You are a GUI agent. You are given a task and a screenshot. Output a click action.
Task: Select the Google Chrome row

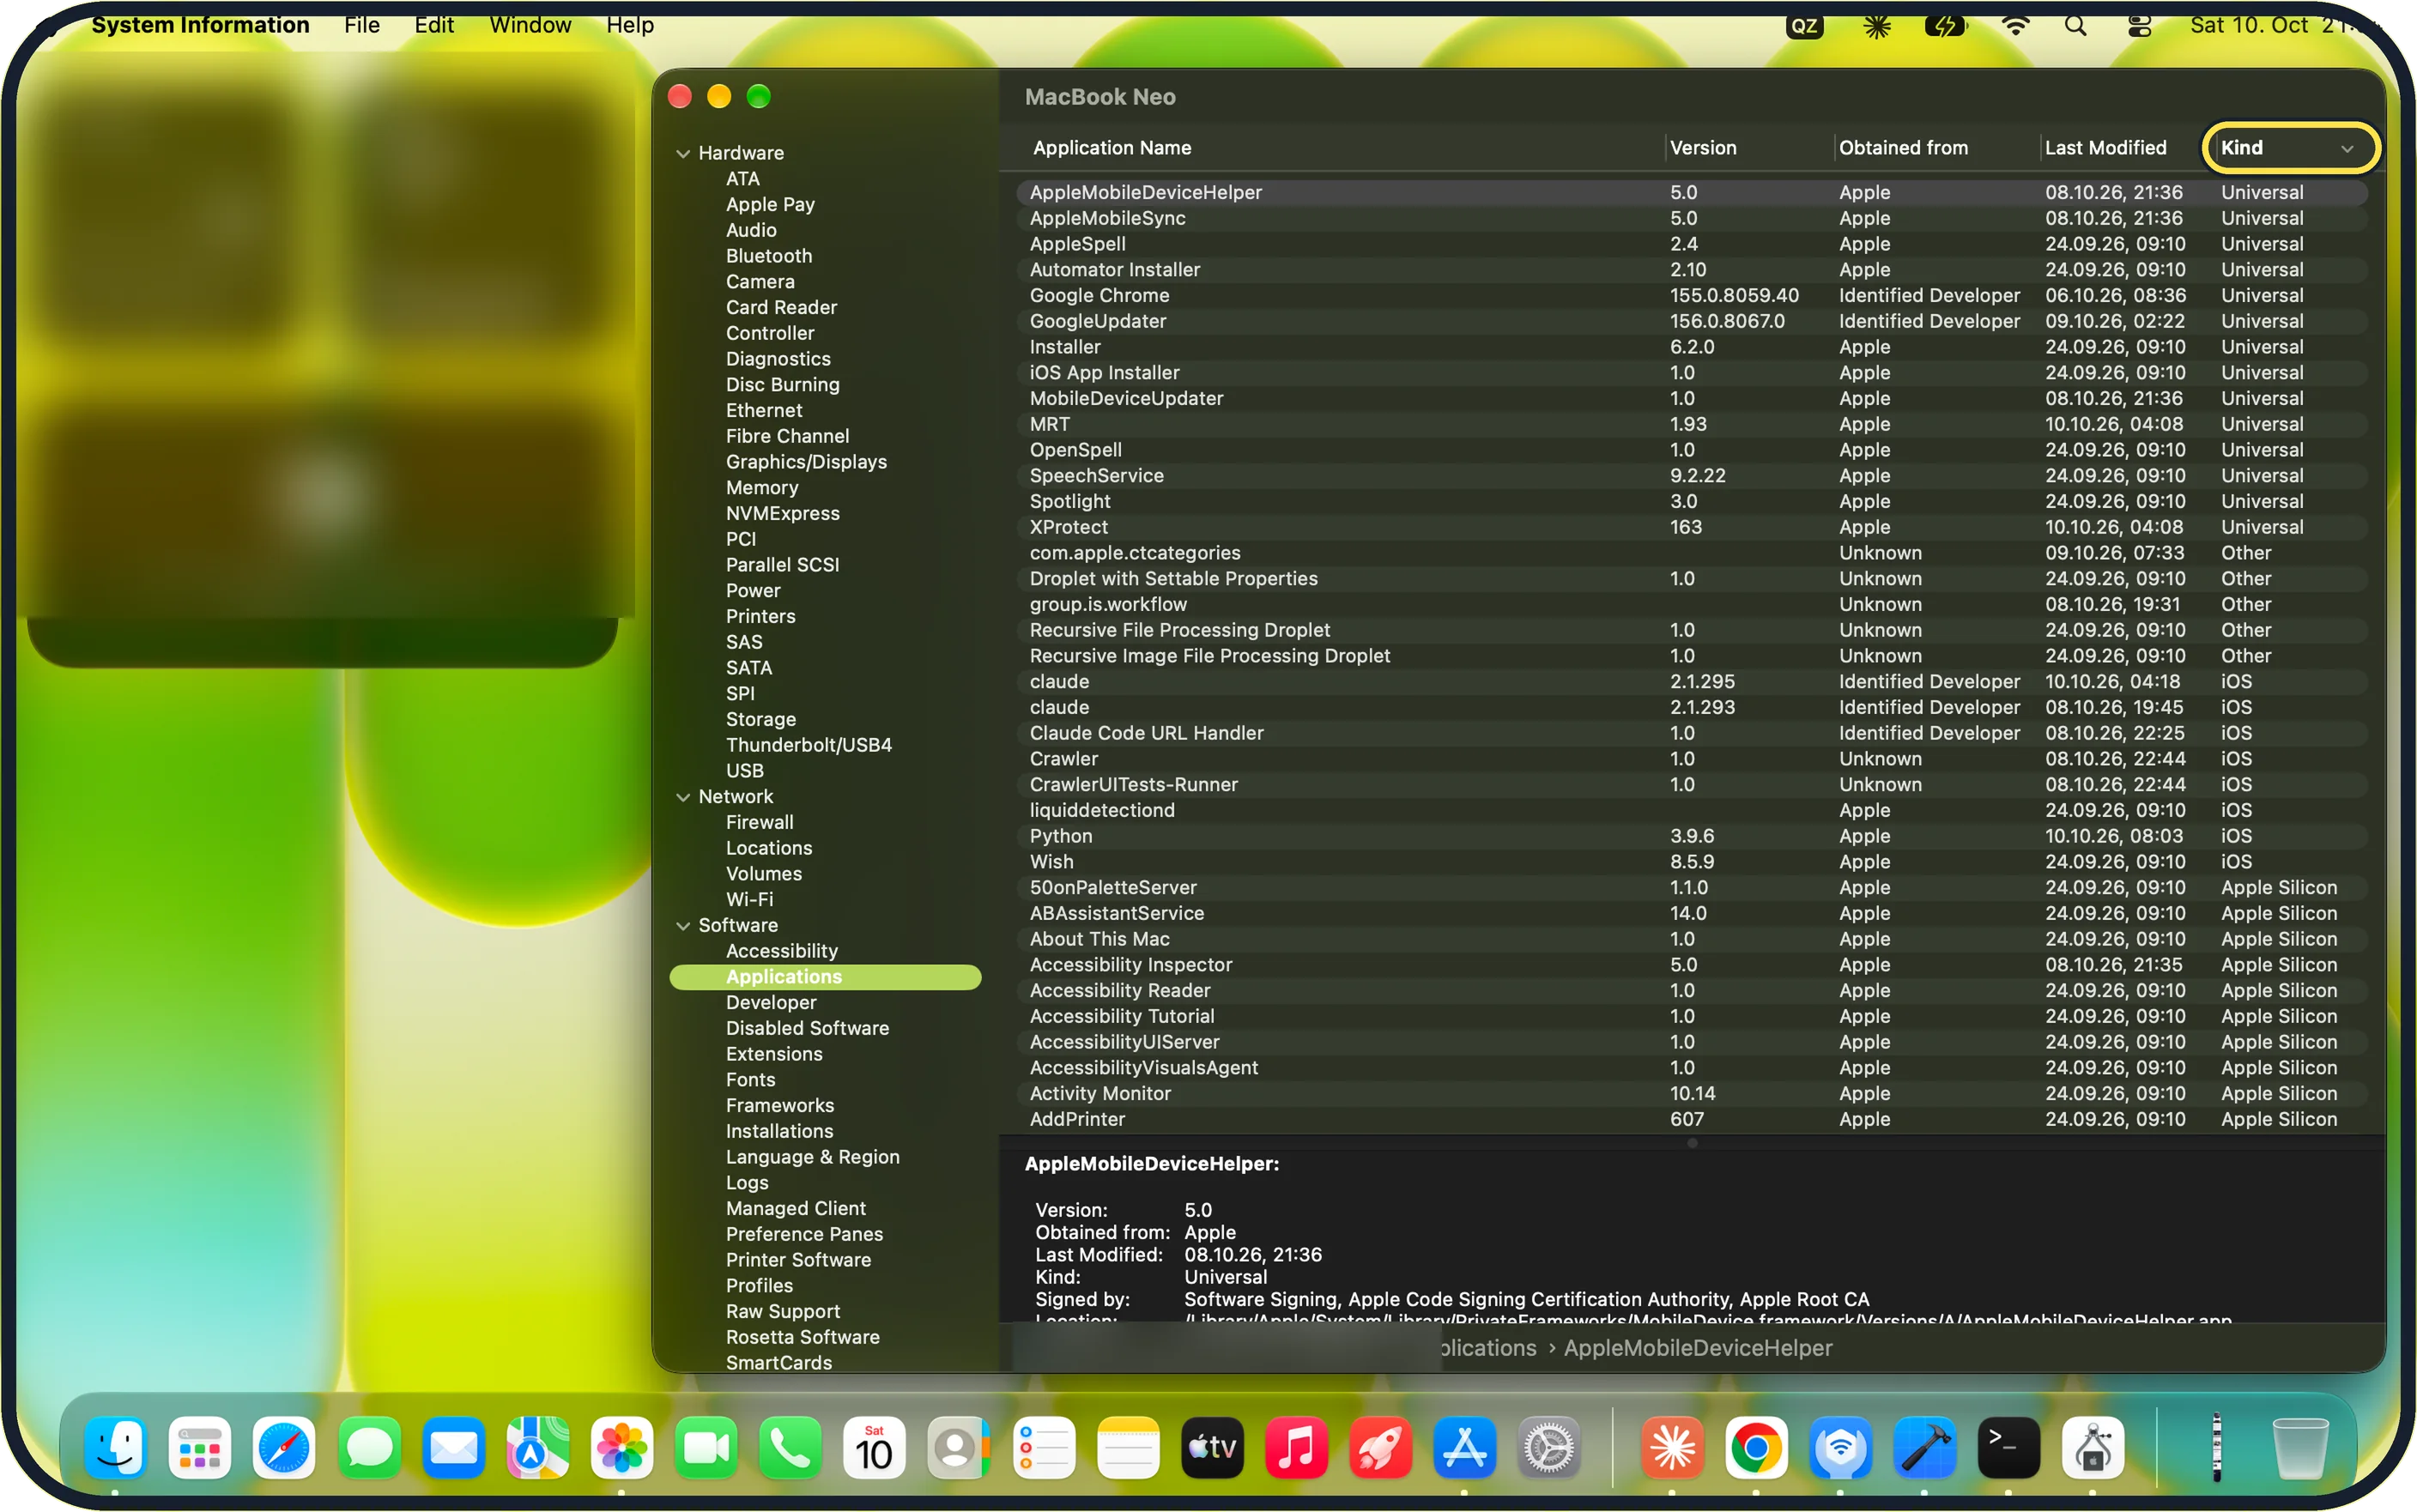point(1692,296)
